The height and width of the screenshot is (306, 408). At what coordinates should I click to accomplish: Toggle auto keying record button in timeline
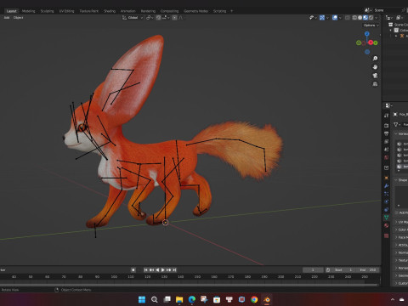[x=133, y=269]
